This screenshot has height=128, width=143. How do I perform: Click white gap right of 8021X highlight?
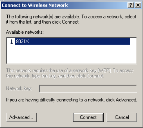pos(133,41)
